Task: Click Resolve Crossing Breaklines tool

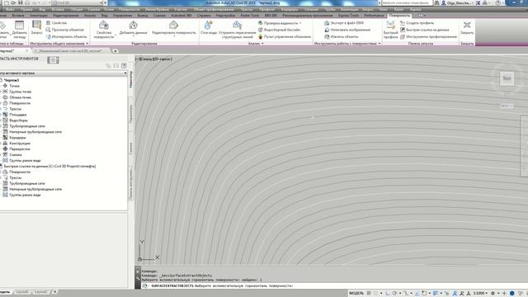Action: click(x=237, y=30)
